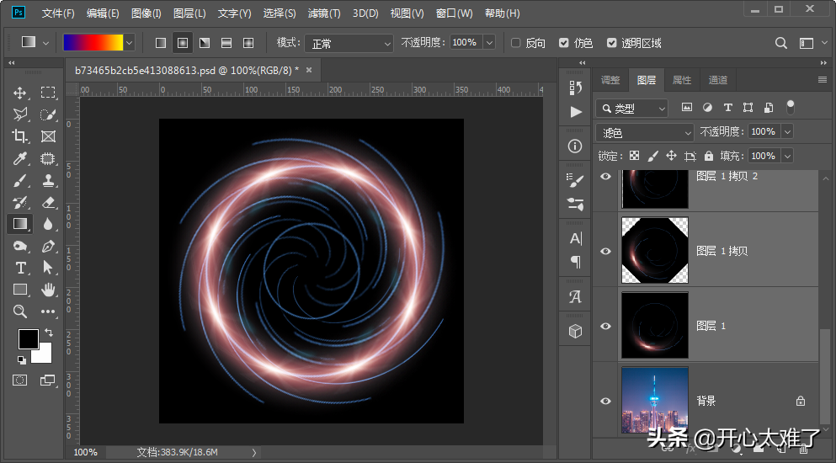The width and height of the screenshot is (836, 463).
Task: Enable the 反向 reverse checkbox
Action: [515, 43]
